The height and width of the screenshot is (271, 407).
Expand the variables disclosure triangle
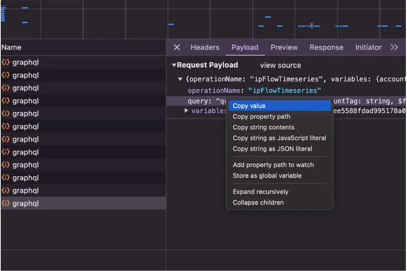coord(186,111)
